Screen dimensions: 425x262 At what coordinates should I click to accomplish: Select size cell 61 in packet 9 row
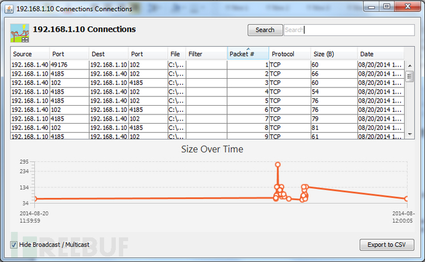[334, 136]
